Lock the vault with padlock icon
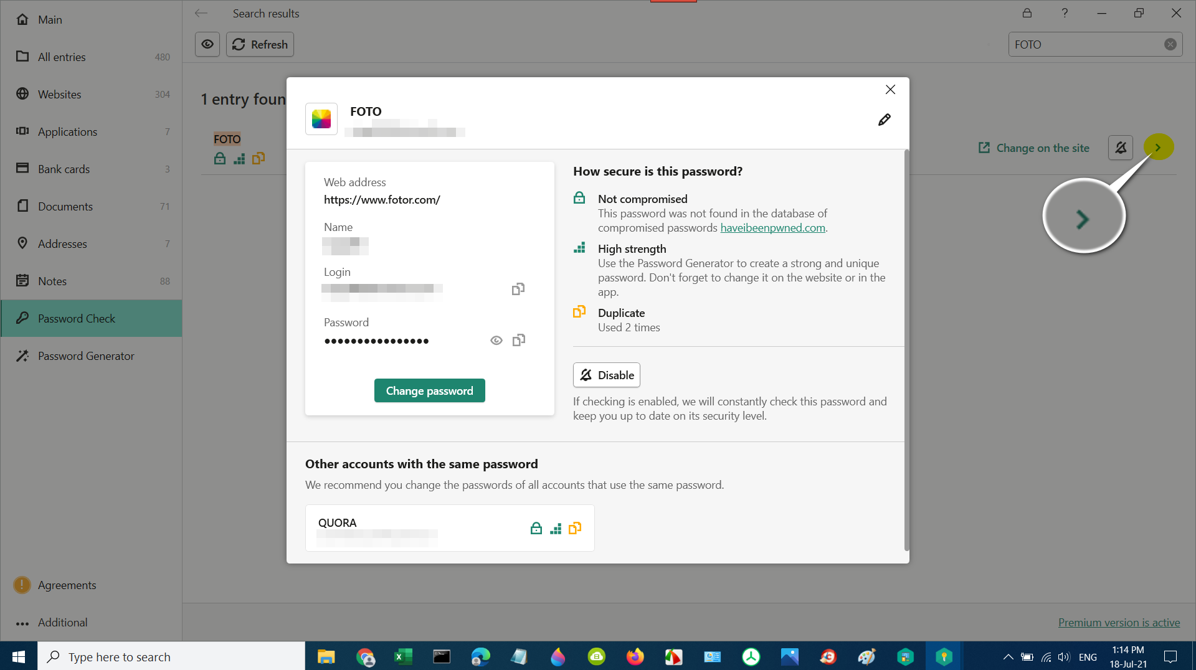Screen dimensions: 1196x670 click(1027, 13)
